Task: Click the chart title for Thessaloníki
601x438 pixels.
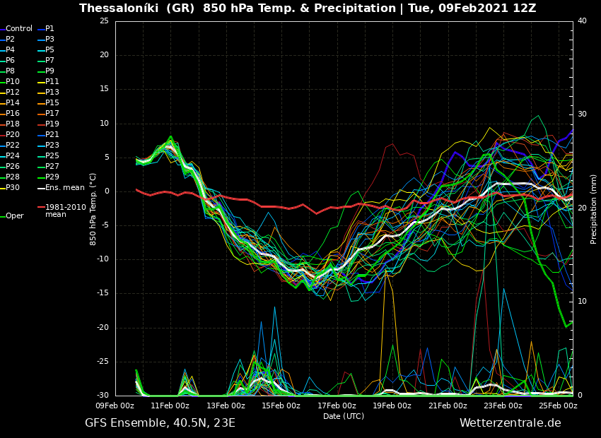Action: coord(308,8)
